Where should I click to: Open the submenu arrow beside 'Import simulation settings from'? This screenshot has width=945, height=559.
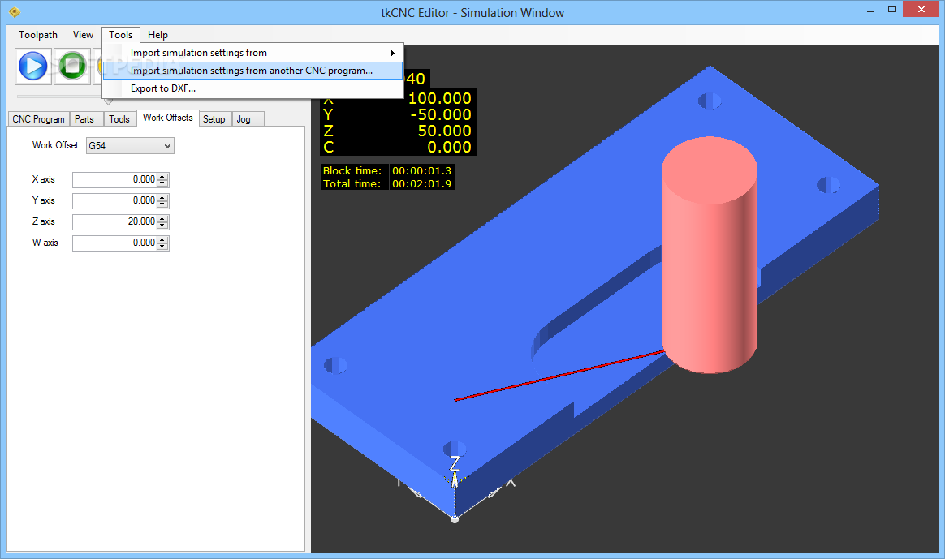click(392, 53)
